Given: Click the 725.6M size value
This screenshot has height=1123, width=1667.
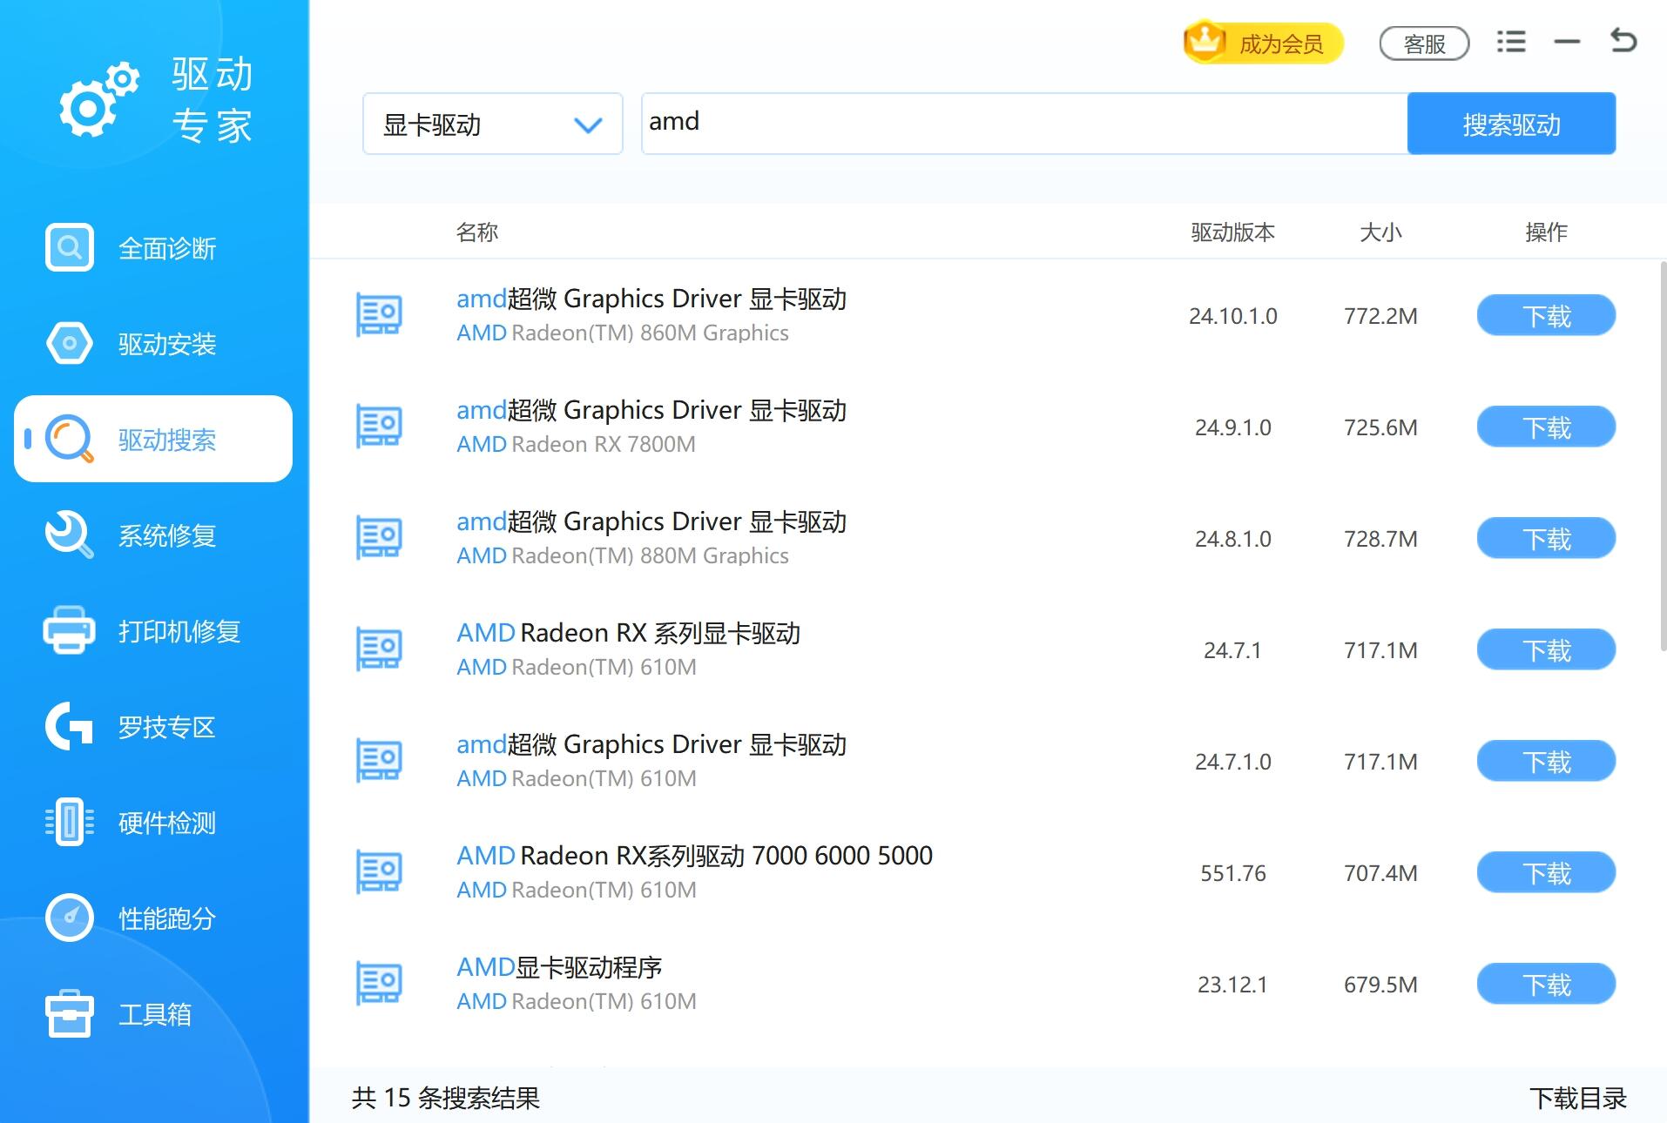Looking at the screenshot, I should (1380, 427).
